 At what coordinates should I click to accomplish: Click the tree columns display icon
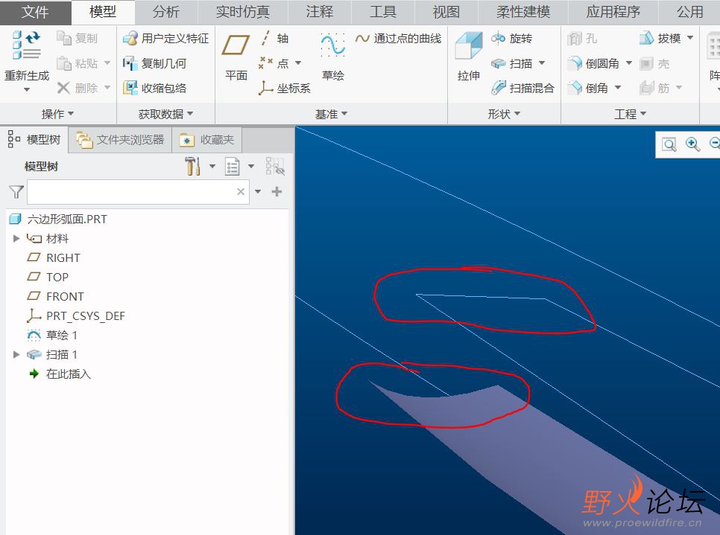point(233,166)
